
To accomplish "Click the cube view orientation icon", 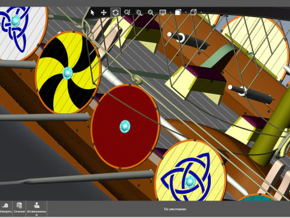I will [193, 13].
